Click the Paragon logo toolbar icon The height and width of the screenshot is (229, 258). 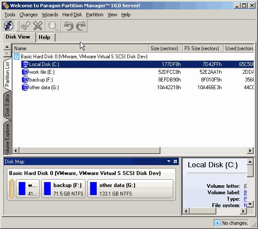point(9,26)
